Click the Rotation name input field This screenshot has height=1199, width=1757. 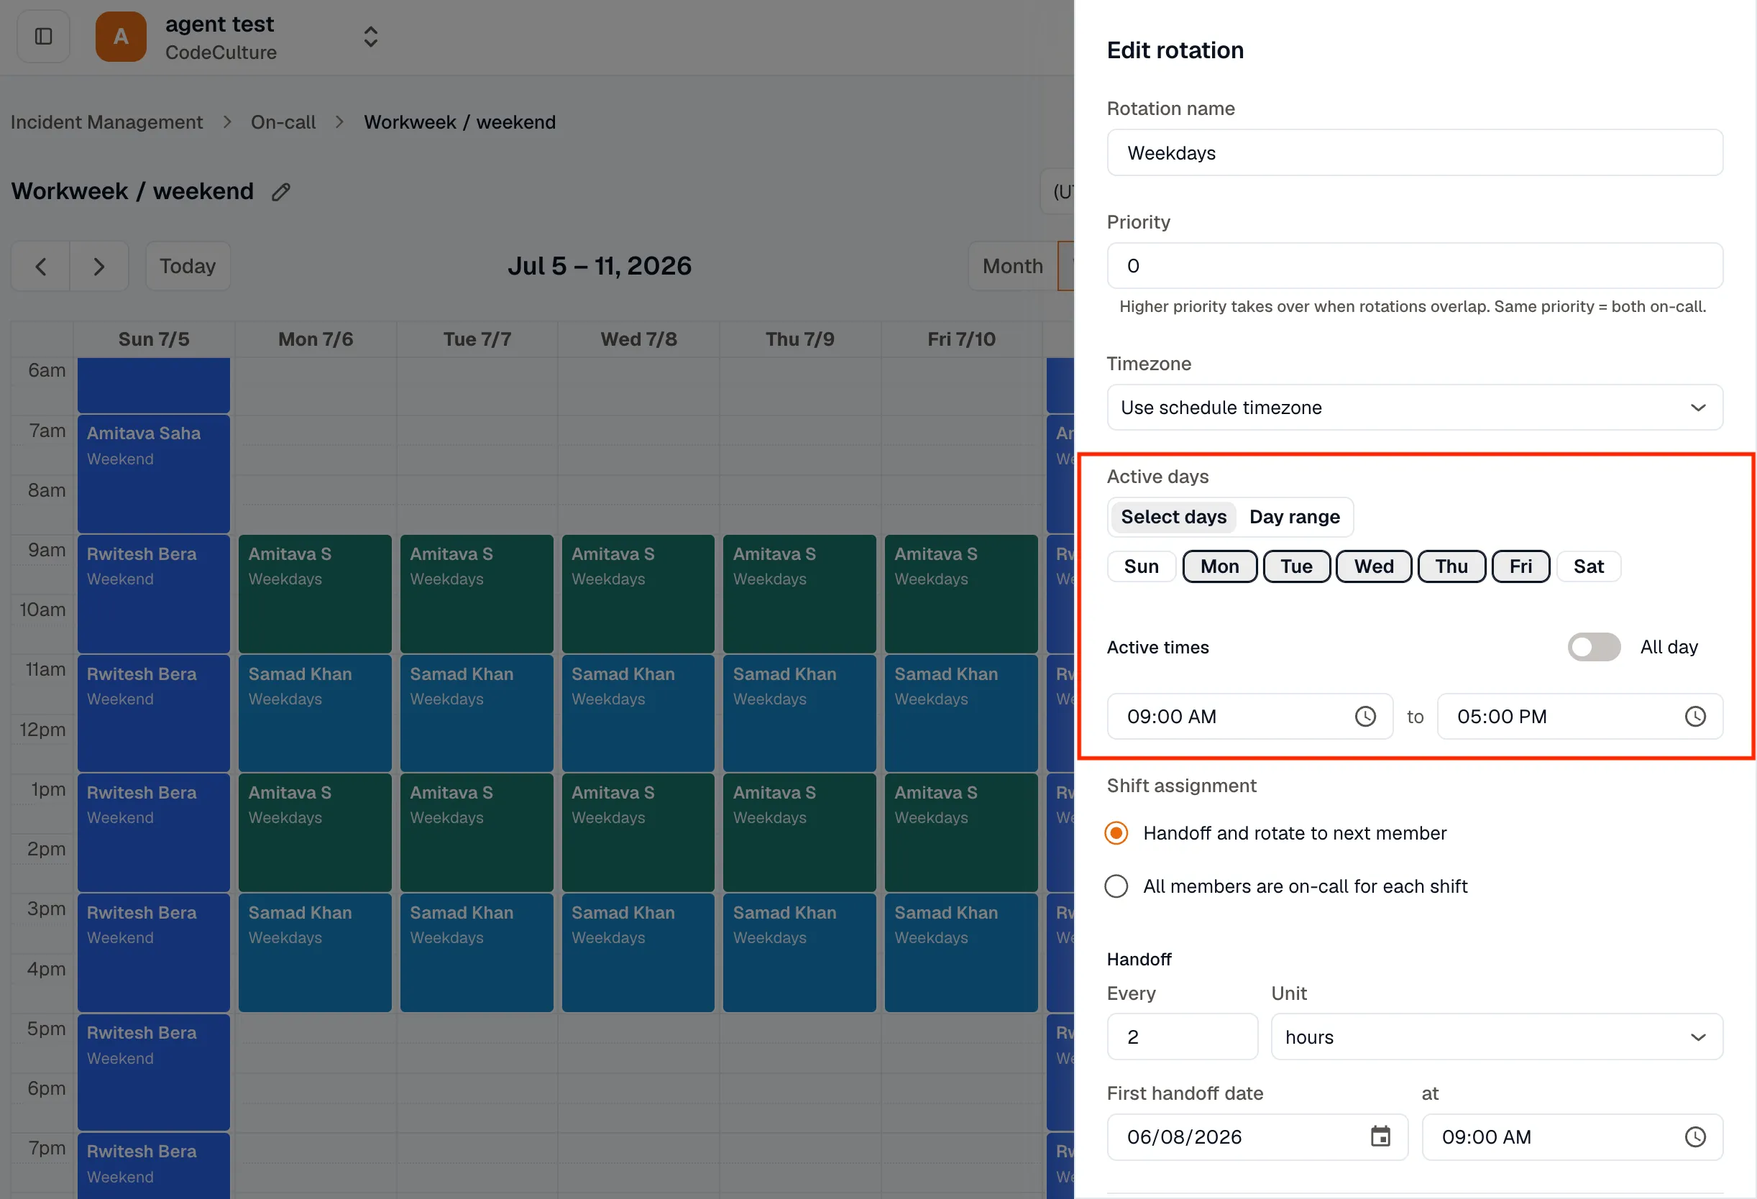tap(1415, 152)
